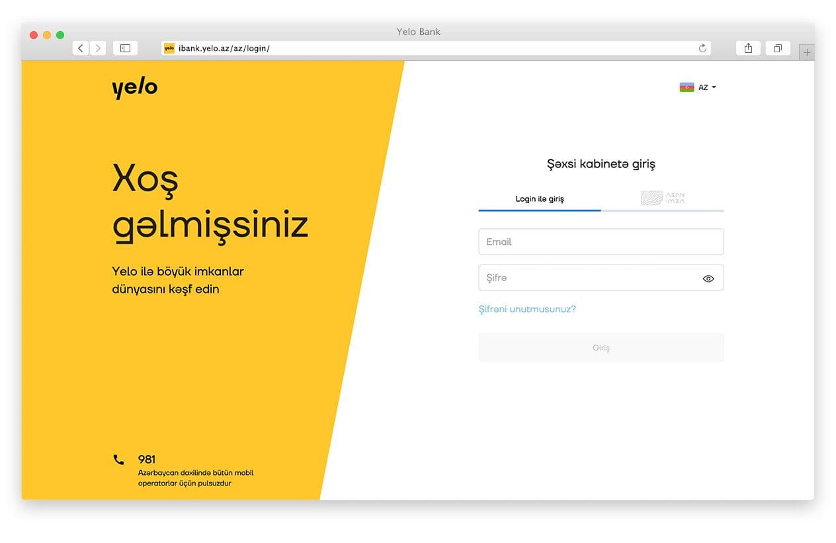
Task: Click the yelo favicon in address bar
Action: click(x=169, y=48)
